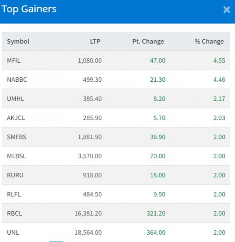Click the AKJCL symbol
Screen dimensions: 235x242
16,118
